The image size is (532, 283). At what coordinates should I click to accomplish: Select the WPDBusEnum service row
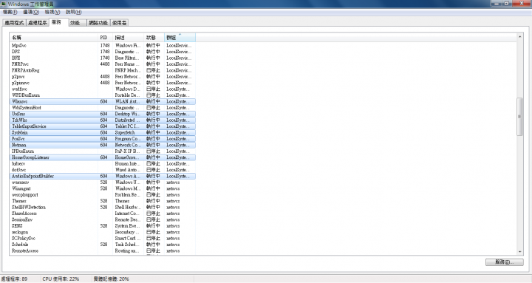pyautogui.click(x=103, y=95)
